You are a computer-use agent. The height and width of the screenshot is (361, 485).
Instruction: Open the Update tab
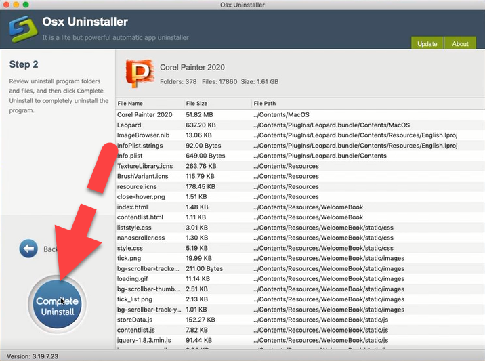[427, 43]
